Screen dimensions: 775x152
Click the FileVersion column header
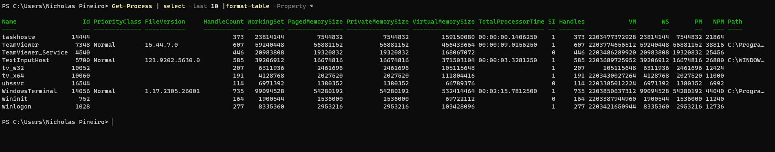click(x=165, y=22)
